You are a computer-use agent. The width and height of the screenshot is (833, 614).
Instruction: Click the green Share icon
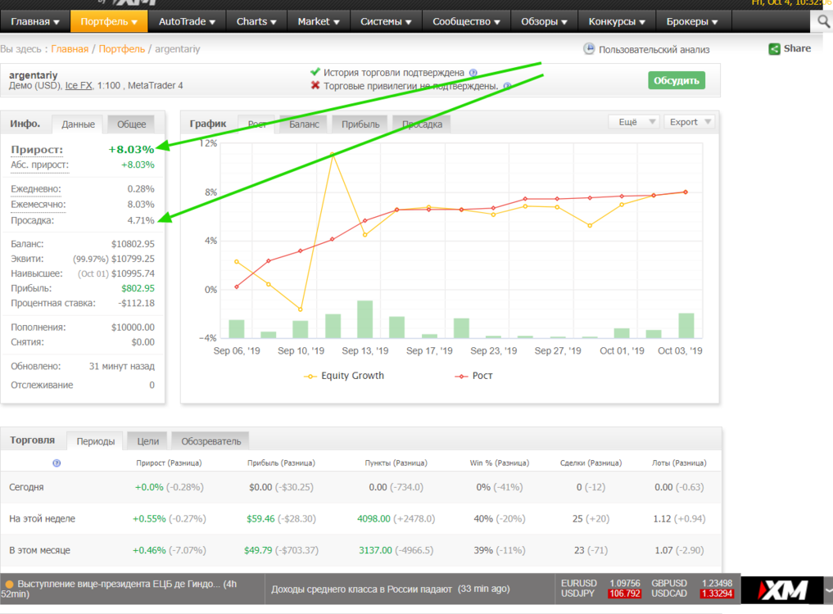tap(774, 49)
